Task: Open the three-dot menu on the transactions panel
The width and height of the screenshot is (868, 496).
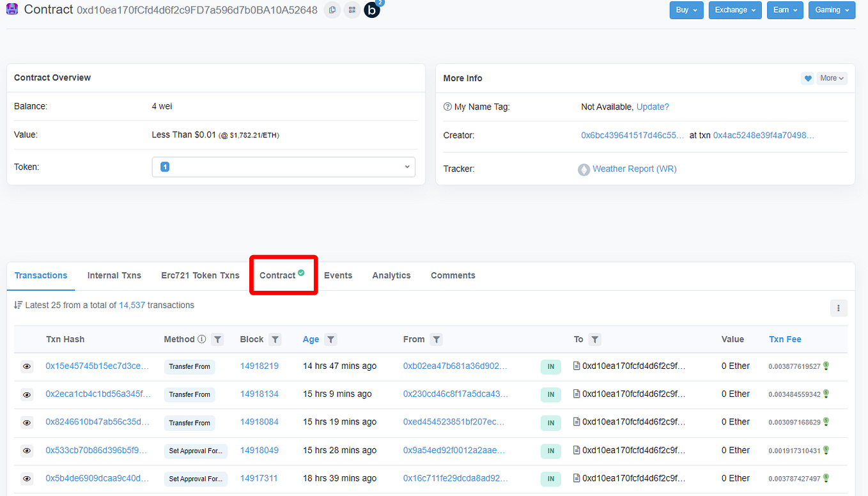Action: pos(839,308)
